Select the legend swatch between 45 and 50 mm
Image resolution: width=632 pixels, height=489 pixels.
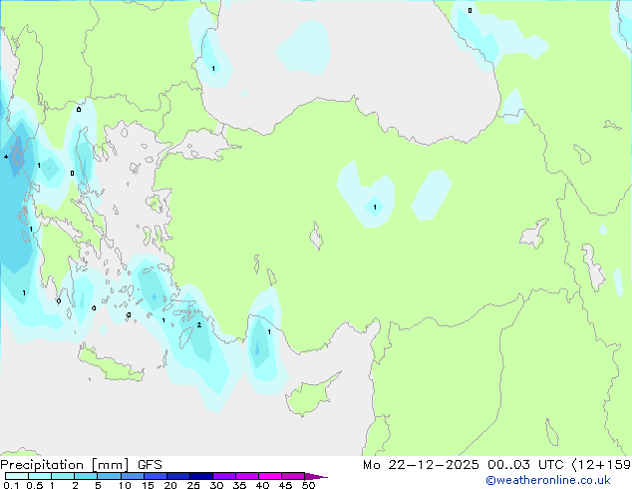293,476
